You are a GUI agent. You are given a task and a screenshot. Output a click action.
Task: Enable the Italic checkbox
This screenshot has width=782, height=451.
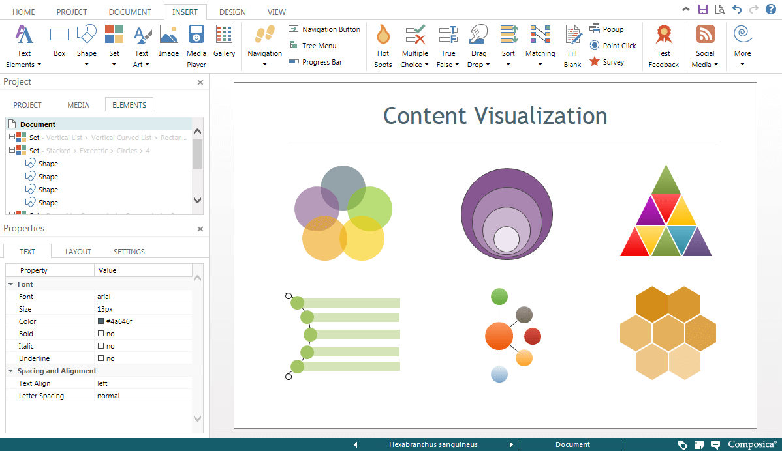101,346
